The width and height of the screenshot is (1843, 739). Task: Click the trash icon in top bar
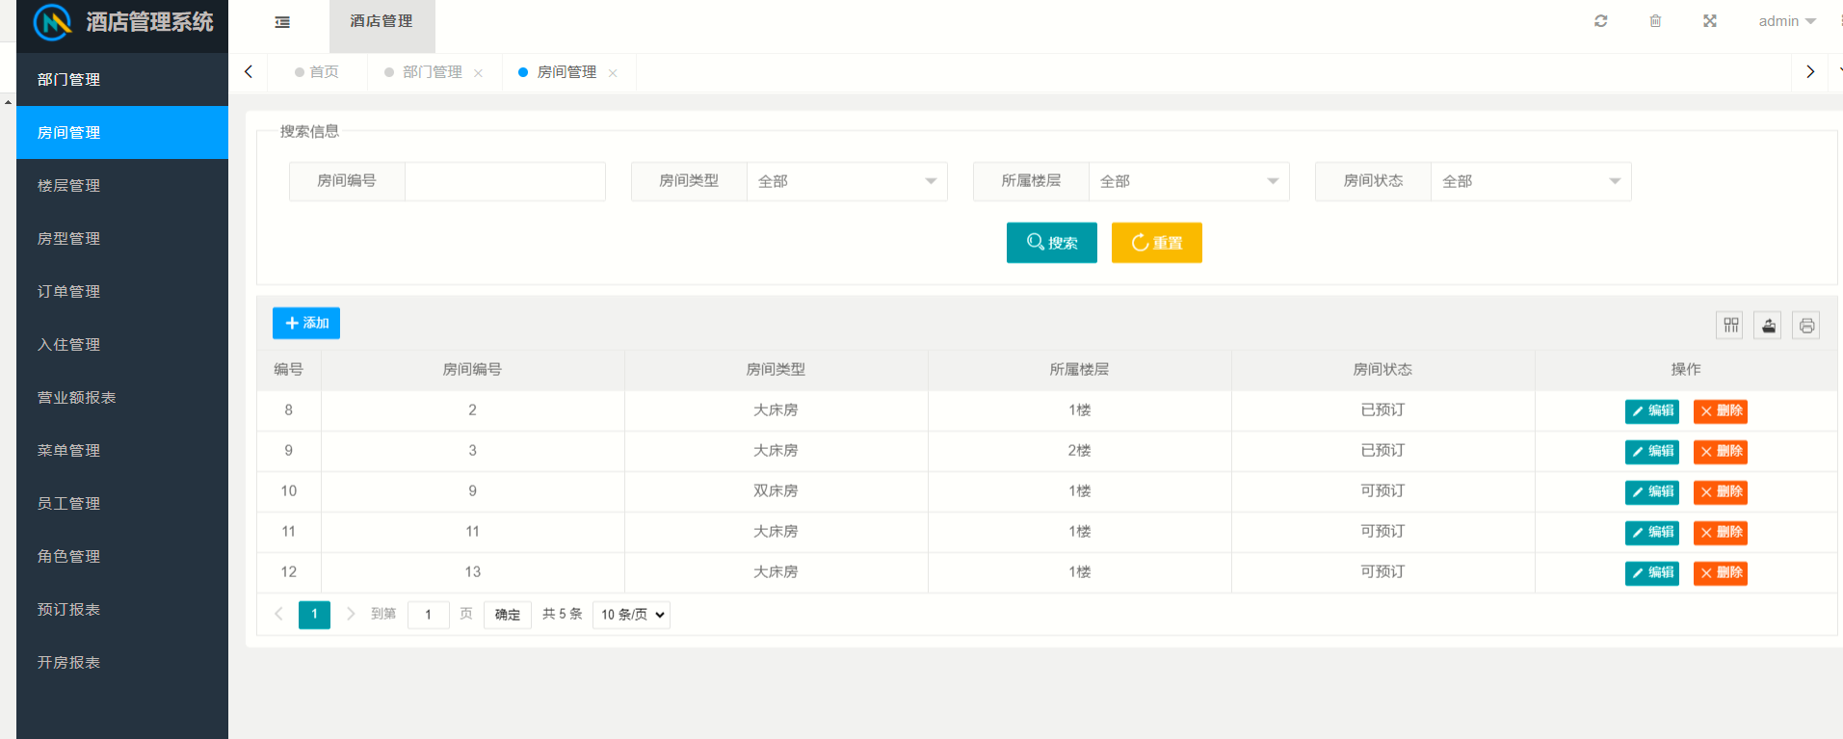[1655, 21]
